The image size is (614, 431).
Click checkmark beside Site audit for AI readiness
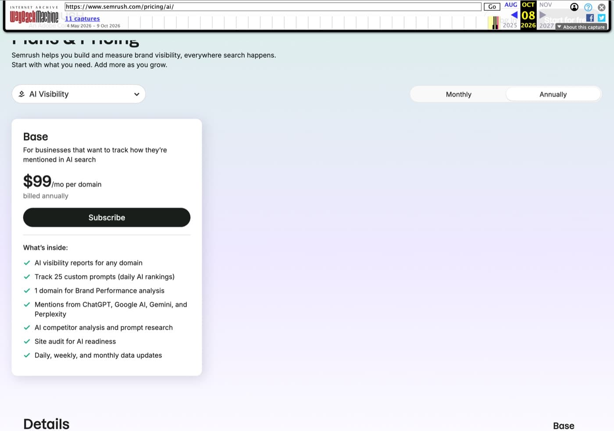click(27, 342)
